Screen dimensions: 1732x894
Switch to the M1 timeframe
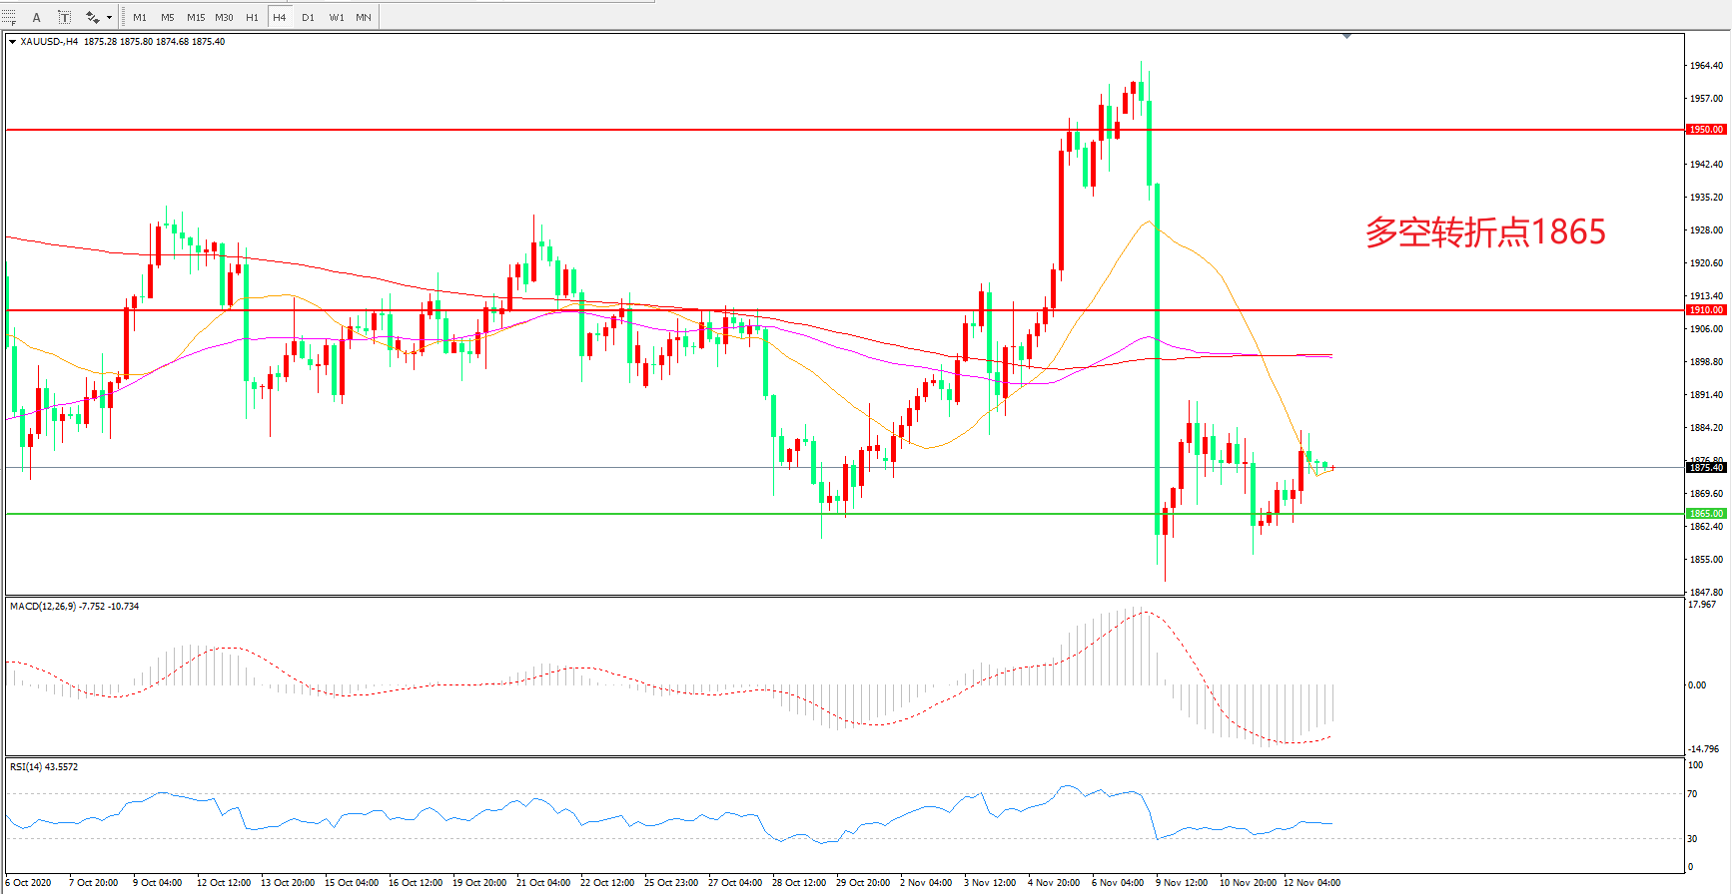click(140, 17)
